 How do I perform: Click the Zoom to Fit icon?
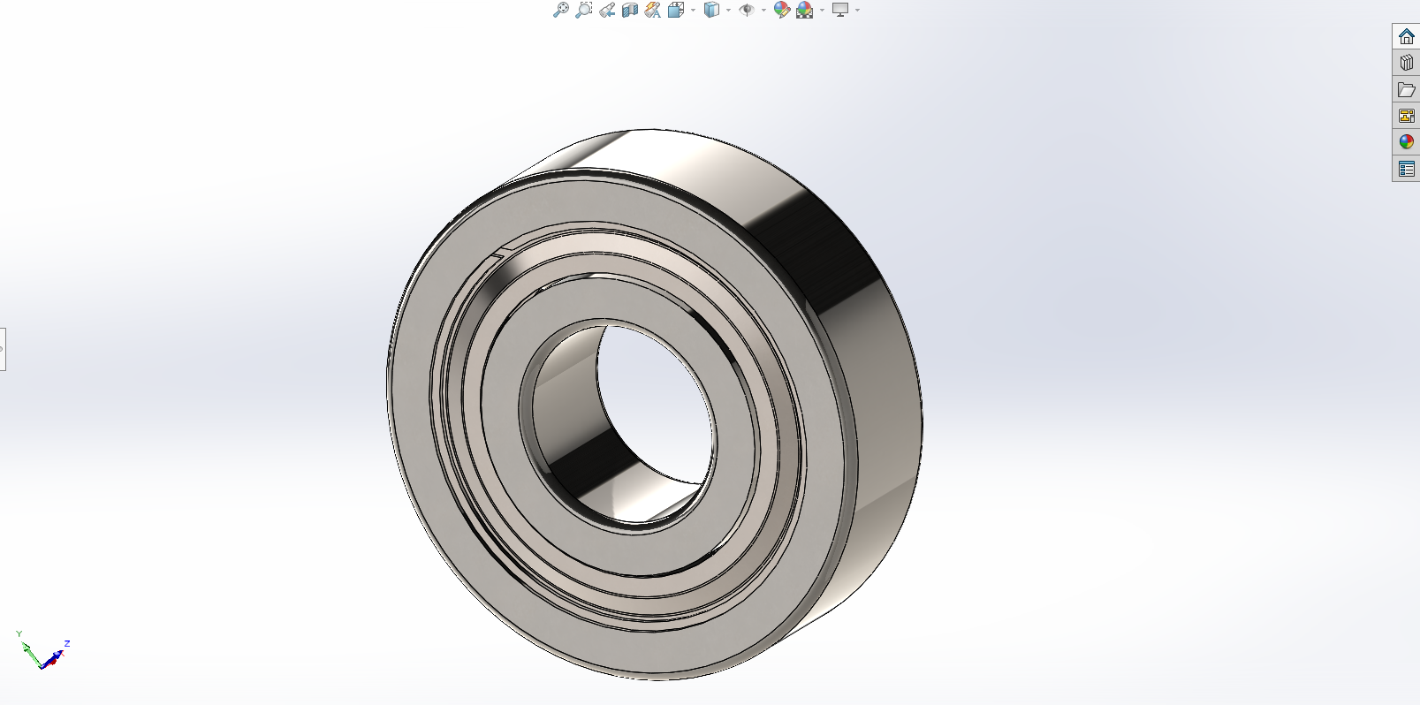coord(561,10)
